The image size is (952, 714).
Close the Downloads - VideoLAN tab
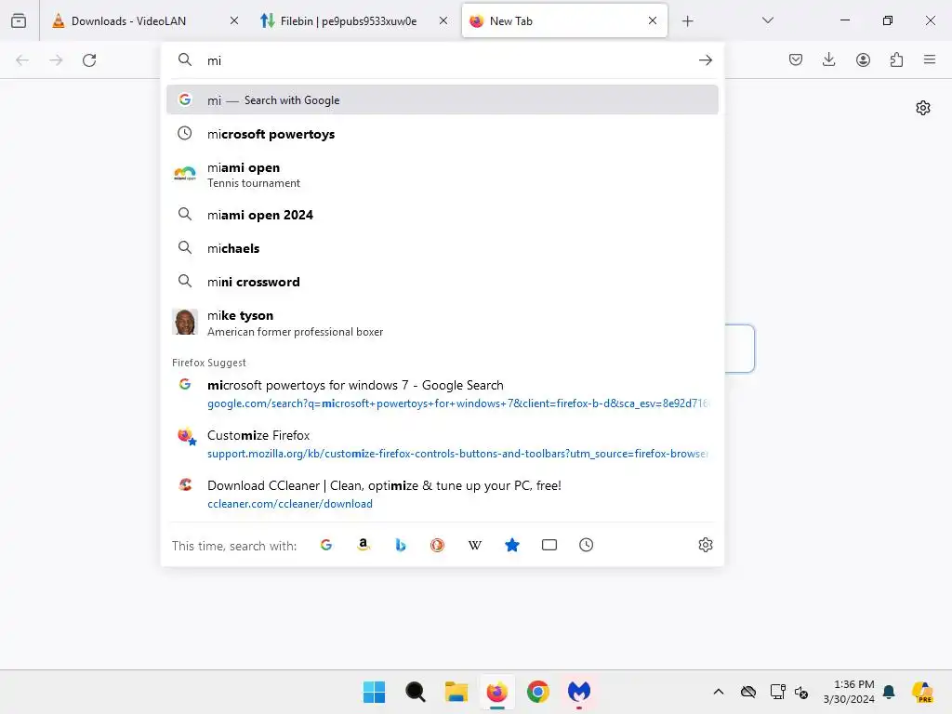(234, 20)
